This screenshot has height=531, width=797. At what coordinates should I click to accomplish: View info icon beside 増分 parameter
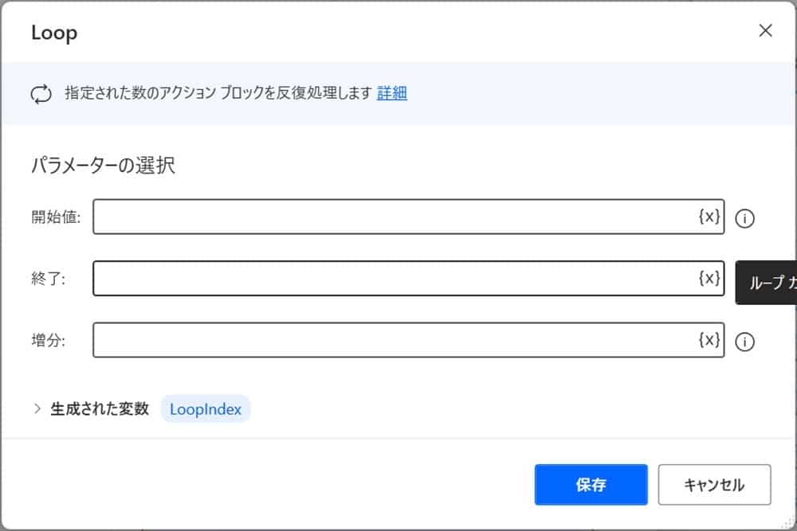[745, 342]
